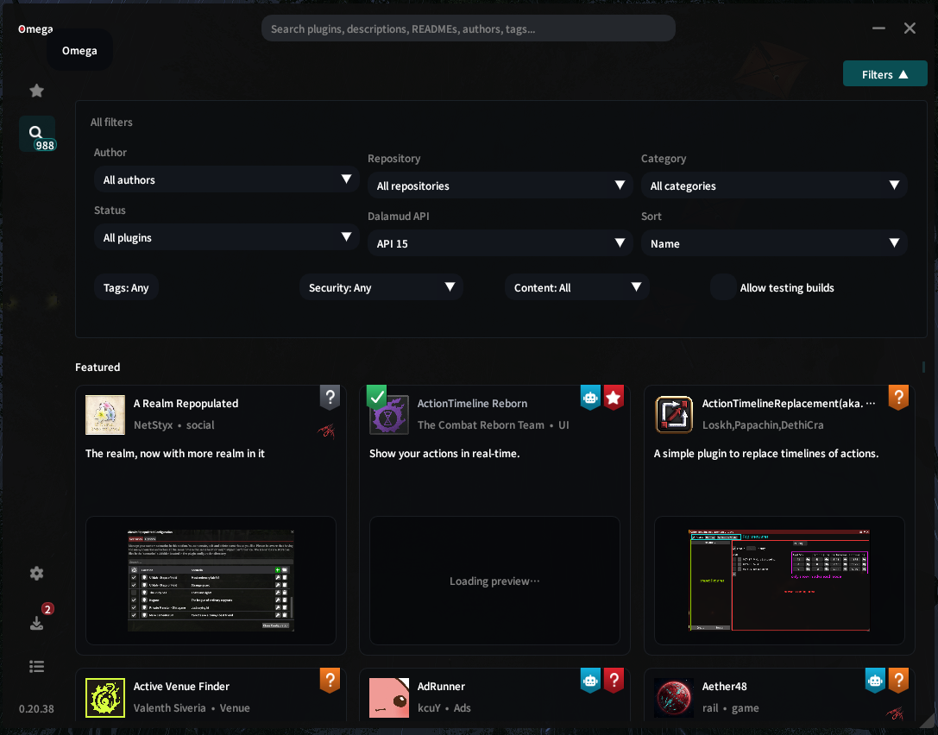The image size is (938, 735).
Task: Click version number 0.20.38
Action: click(36, 708)
